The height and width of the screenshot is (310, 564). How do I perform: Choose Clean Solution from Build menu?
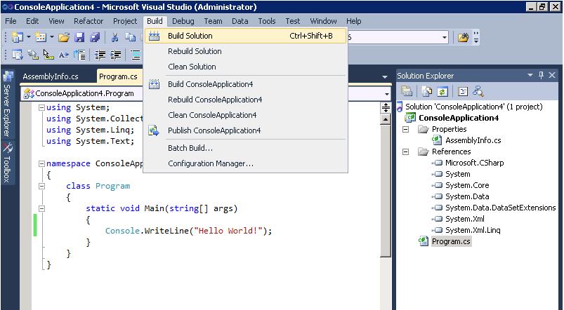(245, 67)
